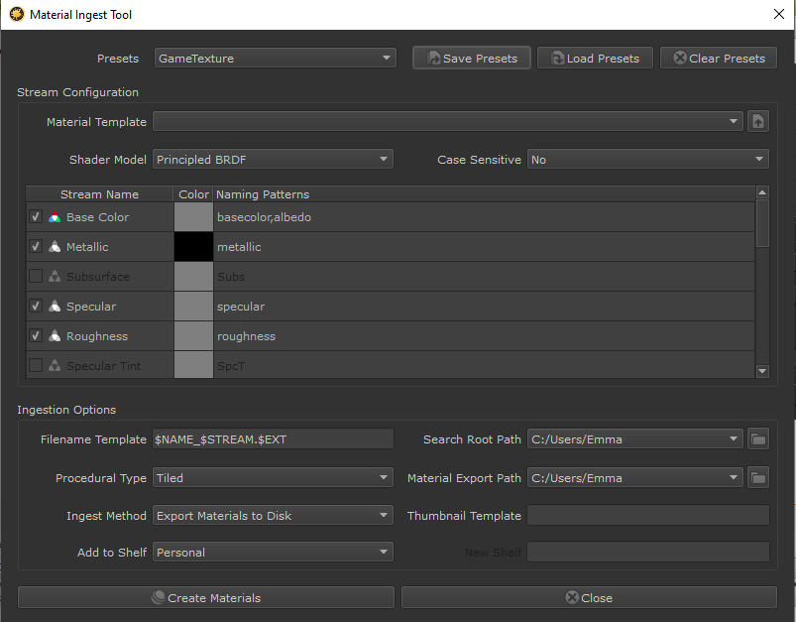
Task: Uncheck the Base Color stream checkbox
Action: click(36, 217)
